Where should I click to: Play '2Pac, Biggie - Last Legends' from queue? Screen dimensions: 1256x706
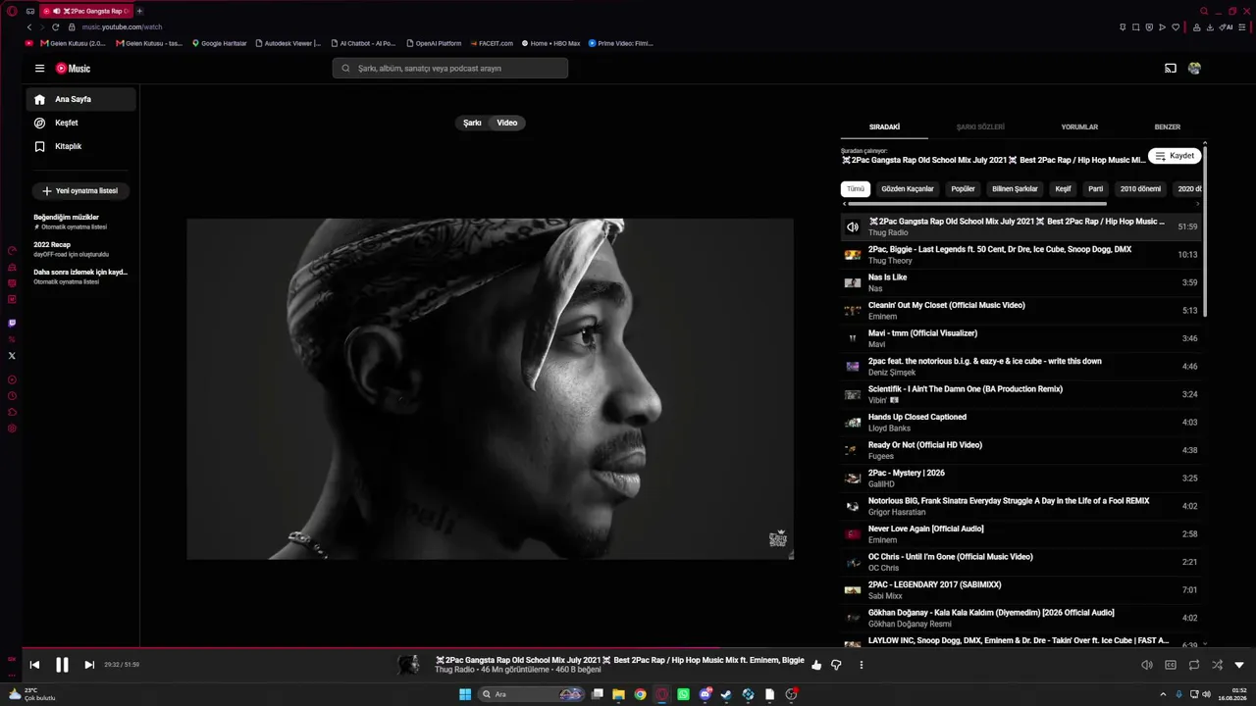click(1020, 255)
